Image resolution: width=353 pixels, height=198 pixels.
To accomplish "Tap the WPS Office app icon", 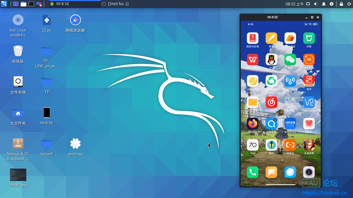I will tap(252, 60).
